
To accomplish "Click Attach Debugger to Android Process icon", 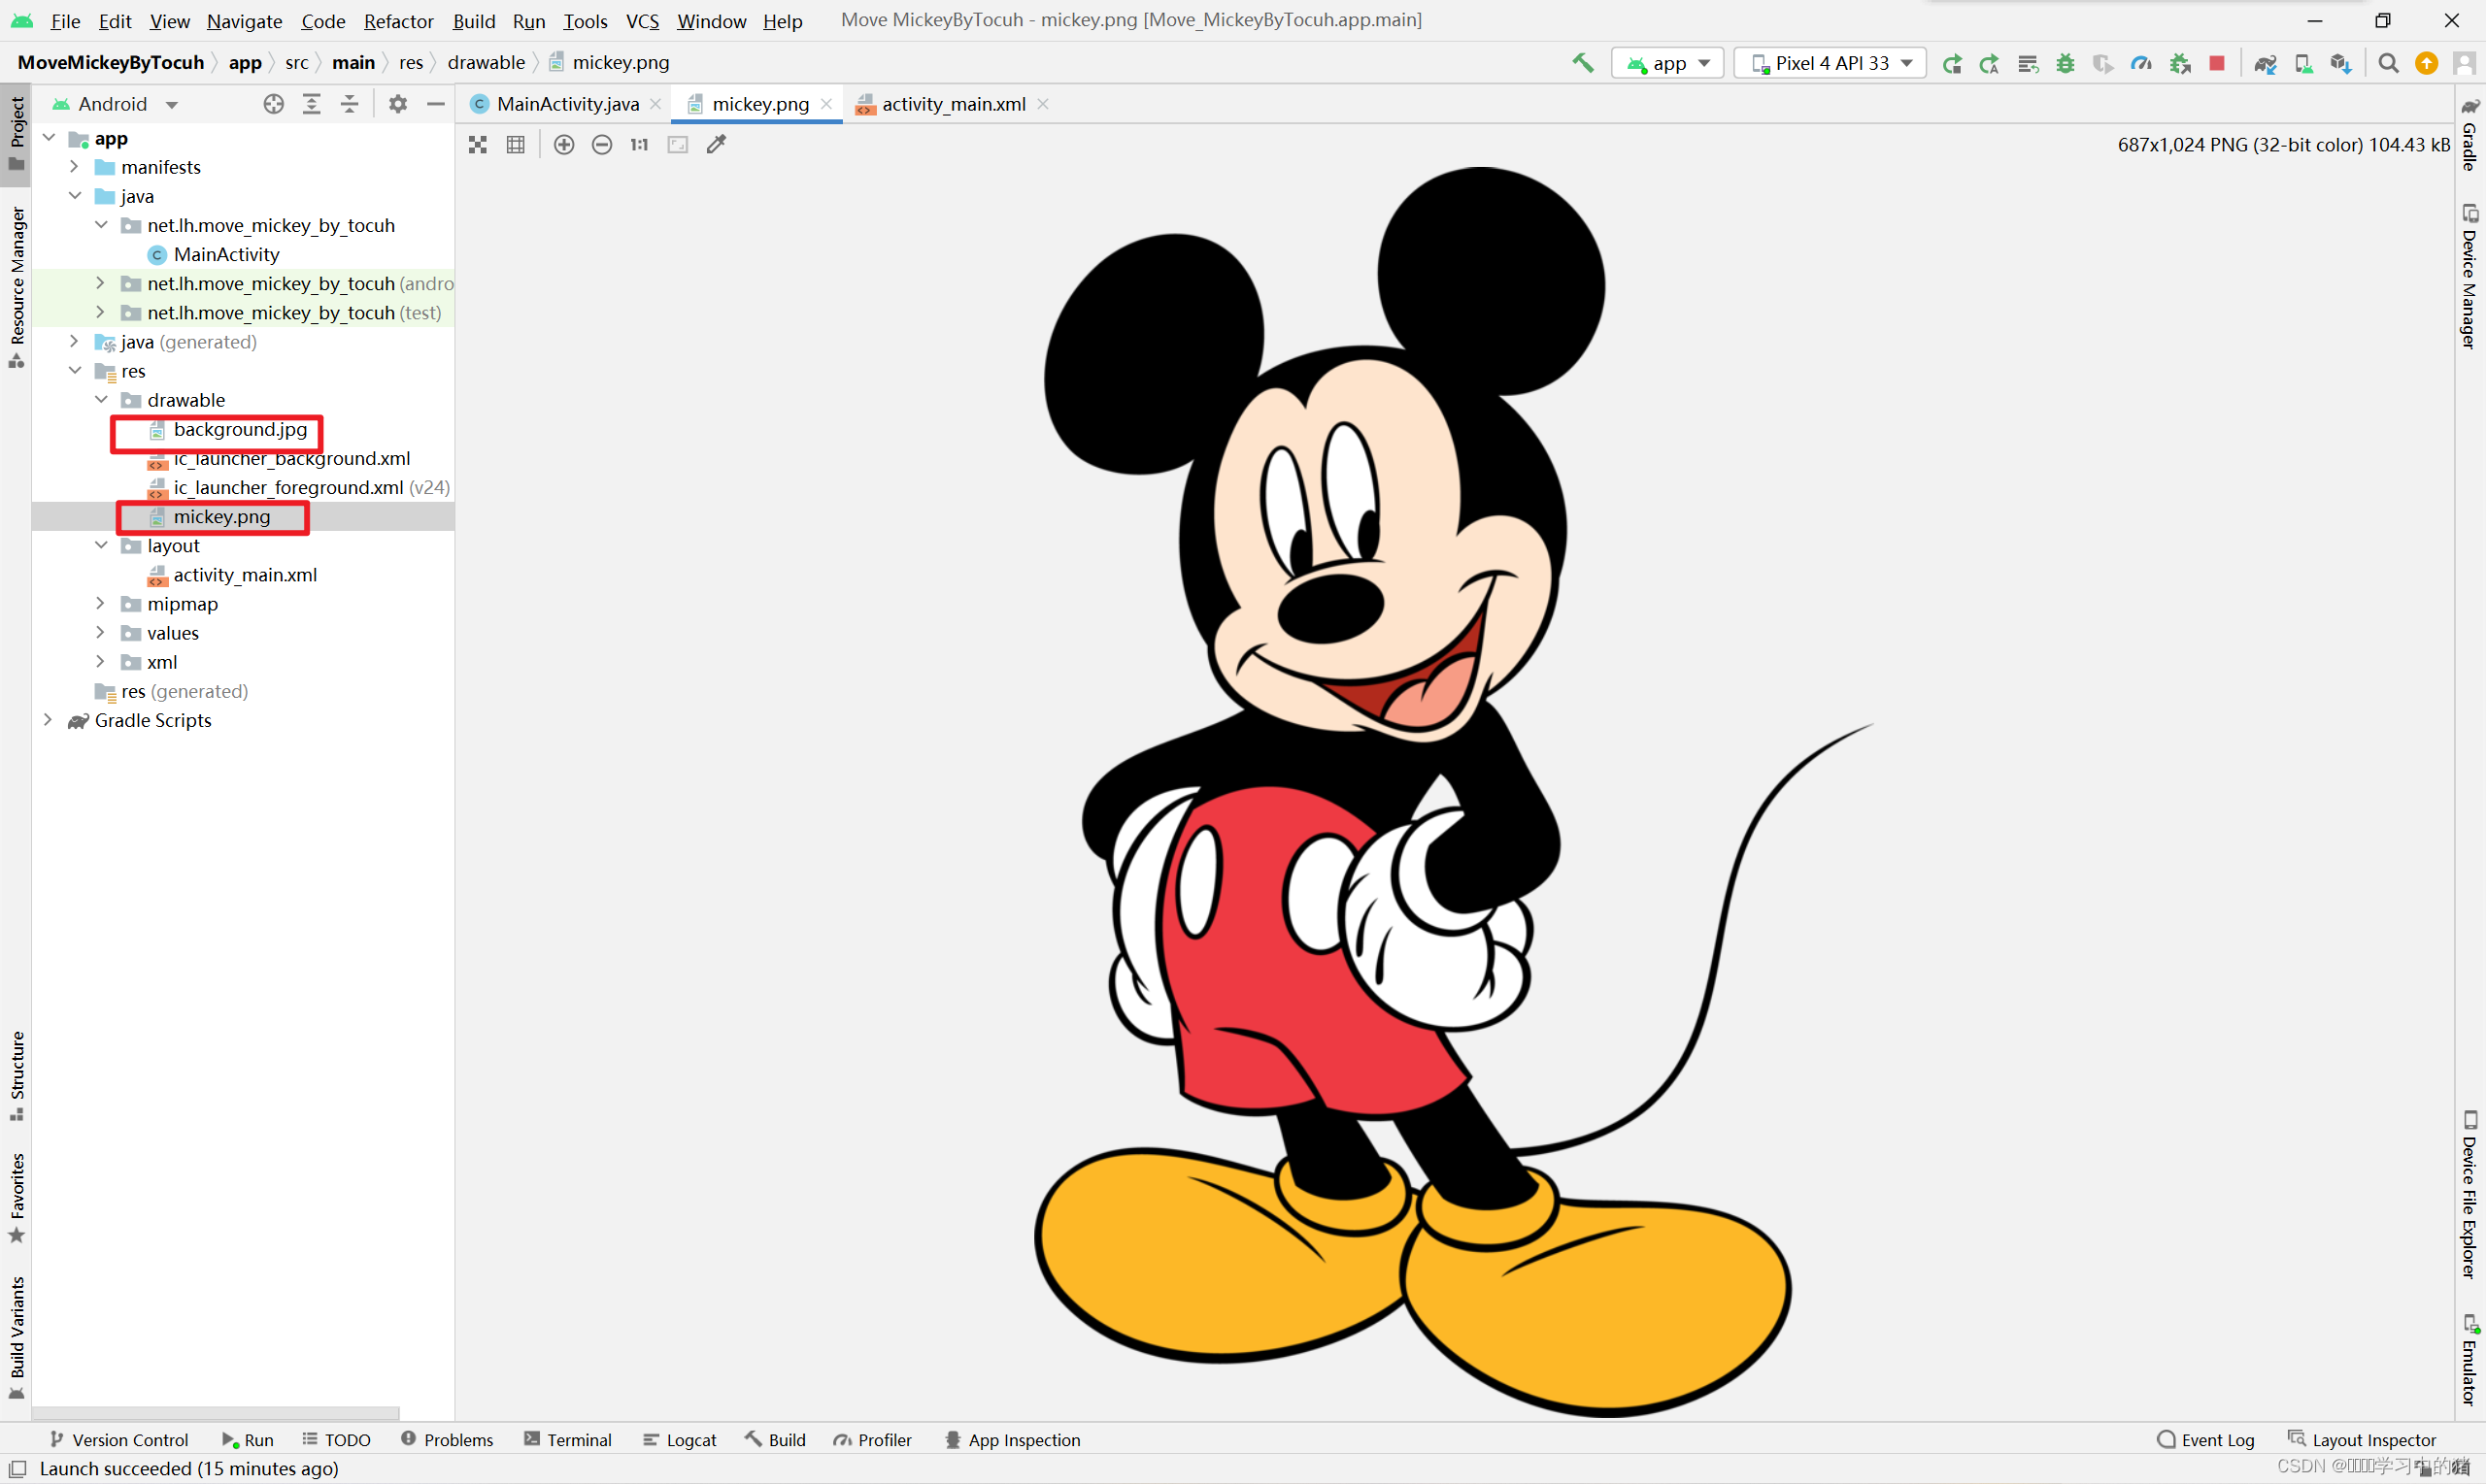I will [x=2180, y=64].
